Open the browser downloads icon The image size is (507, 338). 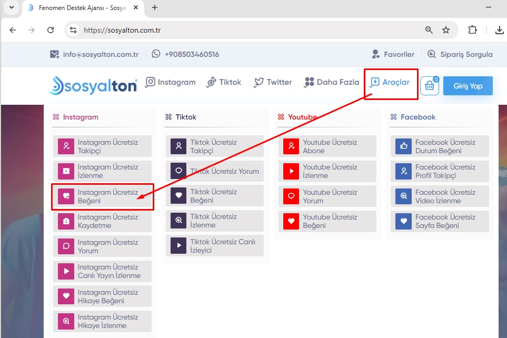499,30
